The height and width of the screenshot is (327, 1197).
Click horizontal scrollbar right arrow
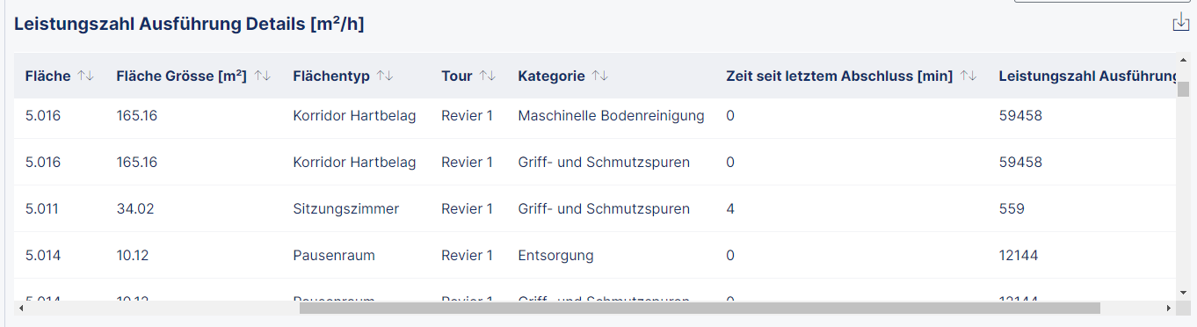pyautogui.click(x=1168, y=309)
